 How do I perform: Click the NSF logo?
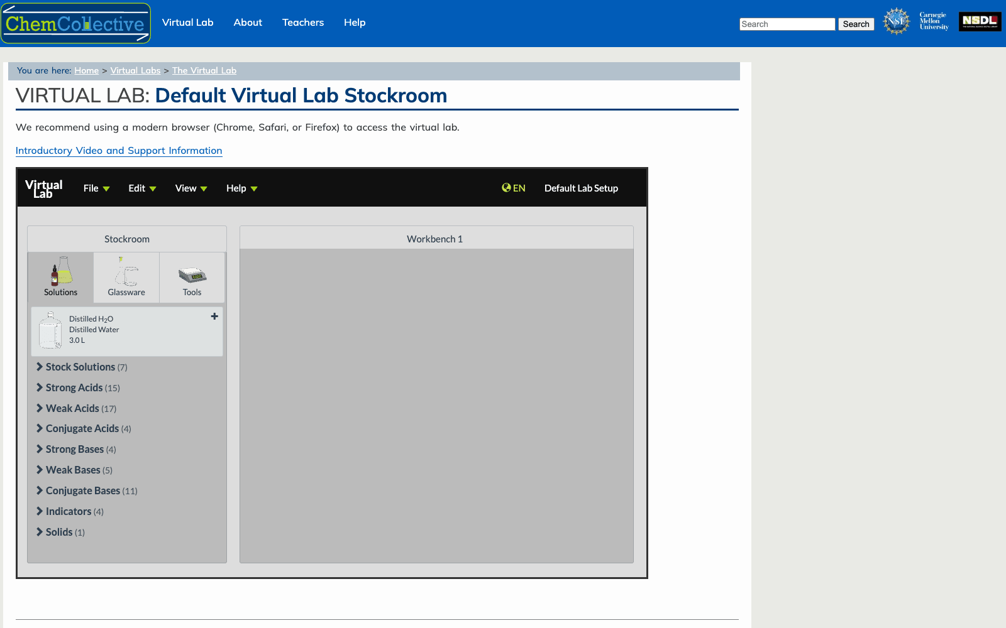pyautogui.click(x=896, y=21)
